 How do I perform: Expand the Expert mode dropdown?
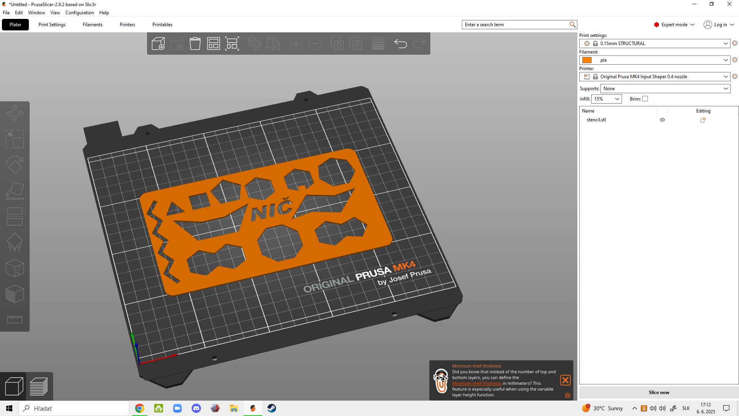[x=674, y=25]
